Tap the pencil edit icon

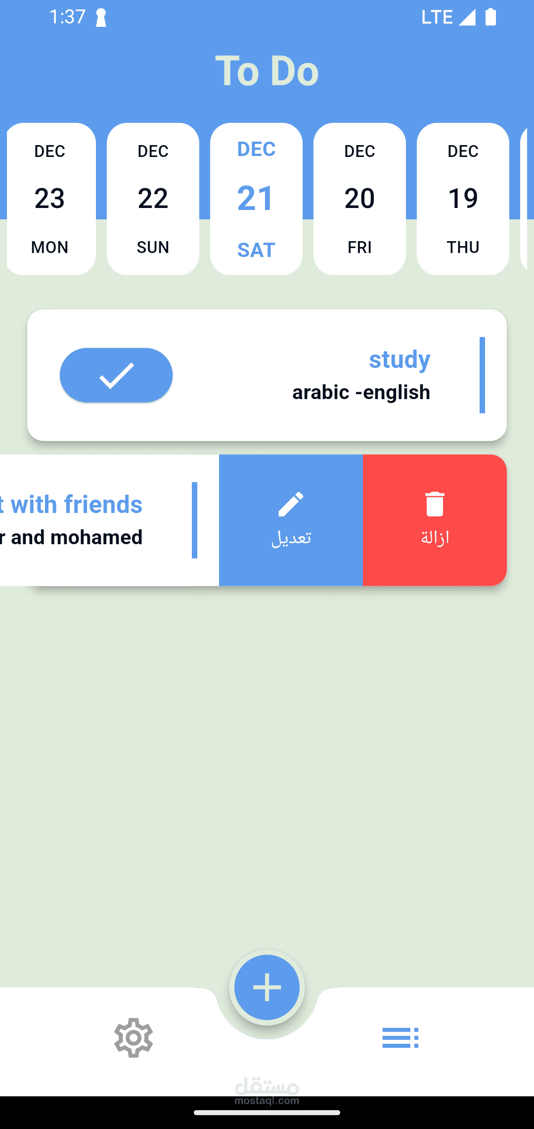coord(291,504)
